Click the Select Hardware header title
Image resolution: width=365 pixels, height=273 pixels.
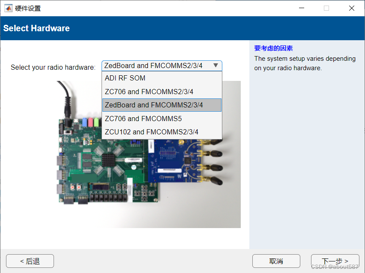click(x=36, y=28)
